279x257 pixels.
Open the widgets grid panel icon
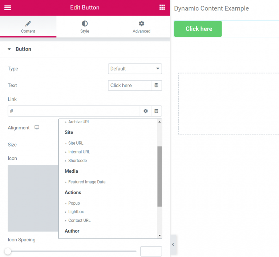(162, 8)
